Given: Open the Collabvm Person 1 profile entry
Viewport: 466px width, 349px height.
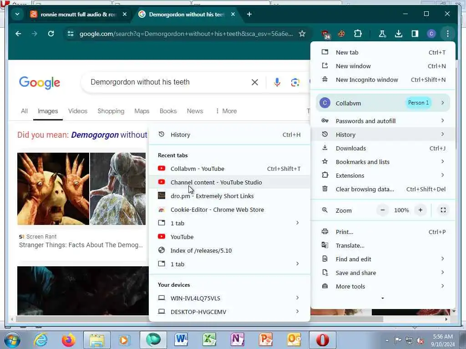Looking at the screenshot, I should tap(383, 103).
